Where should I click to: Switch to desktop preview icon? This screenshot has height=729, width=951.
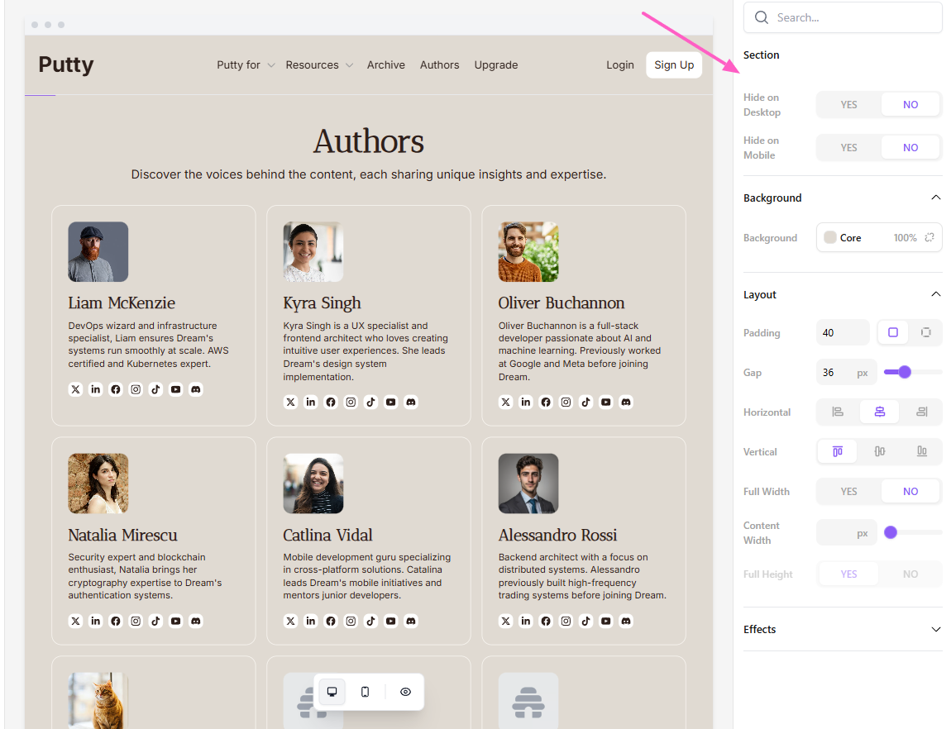pos(332,692)
